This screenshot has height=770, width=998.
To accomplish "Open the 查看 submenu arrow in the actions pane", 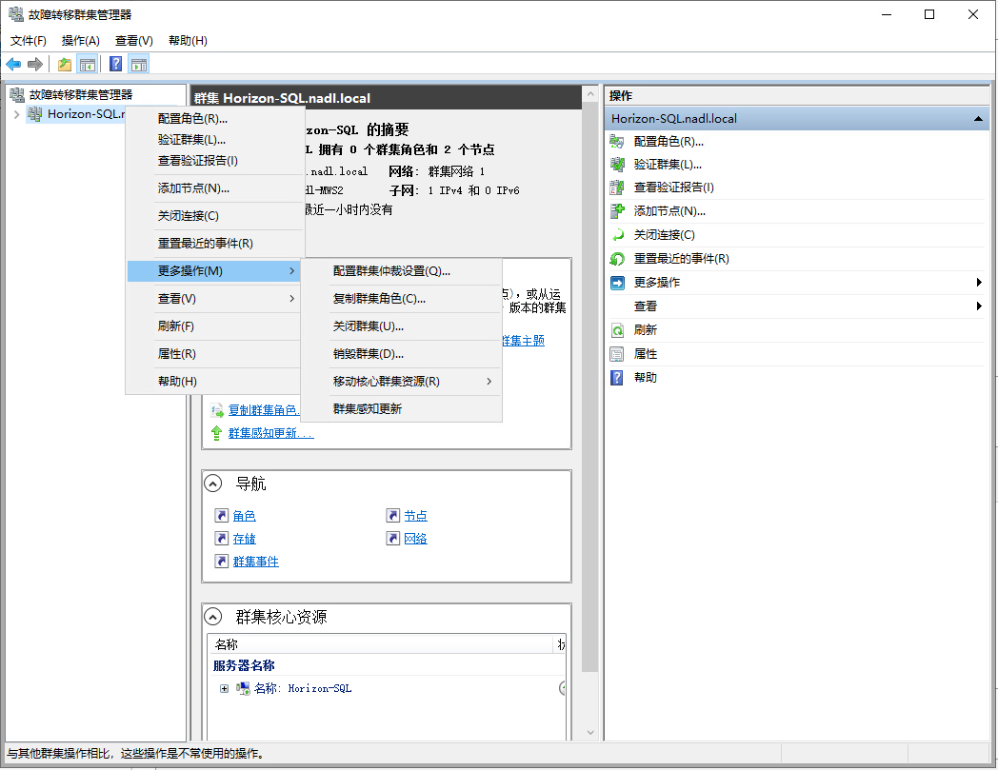I will point(979,306).
